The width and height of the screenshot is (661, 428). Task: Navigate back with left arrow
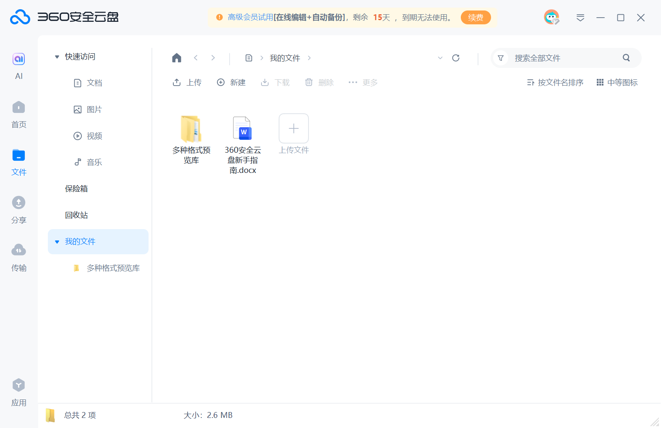[x=196, y=58]
